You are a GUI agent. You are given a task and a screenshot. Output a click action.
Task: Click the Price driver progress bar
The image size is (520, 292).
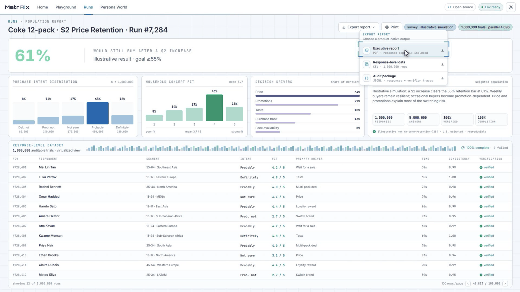[x=308, y=96]
